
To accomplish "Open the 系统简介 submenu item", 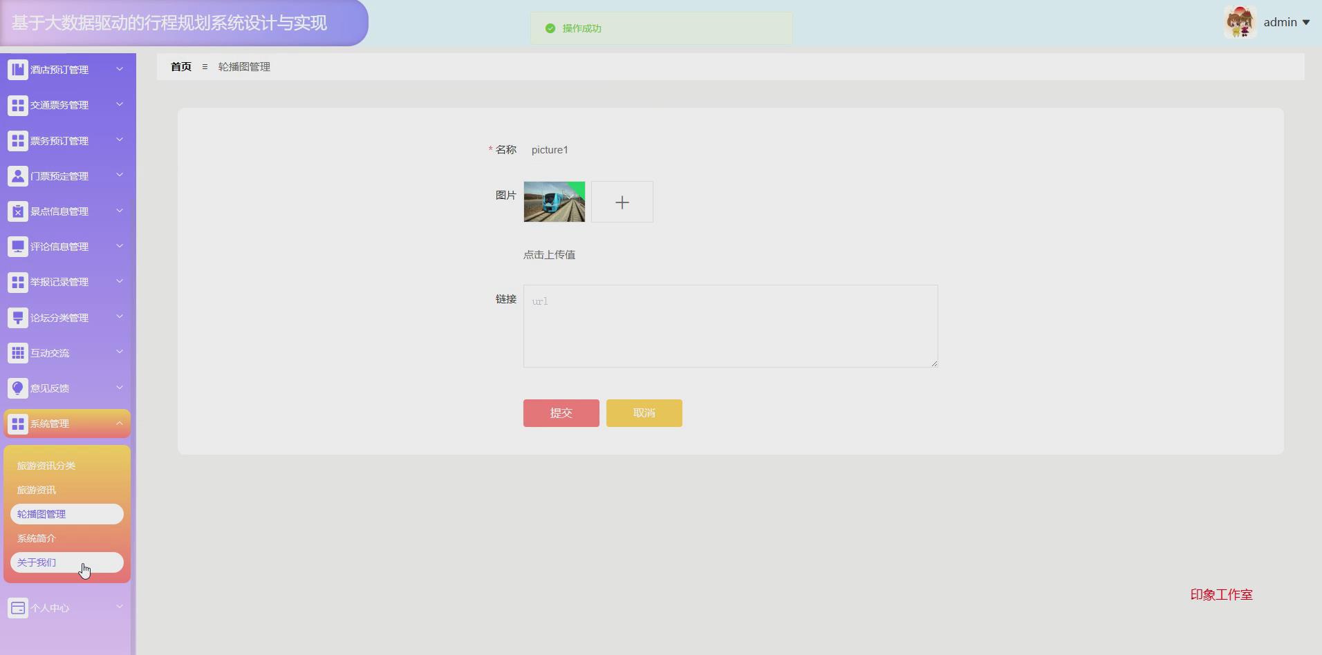I will [36, 538].
